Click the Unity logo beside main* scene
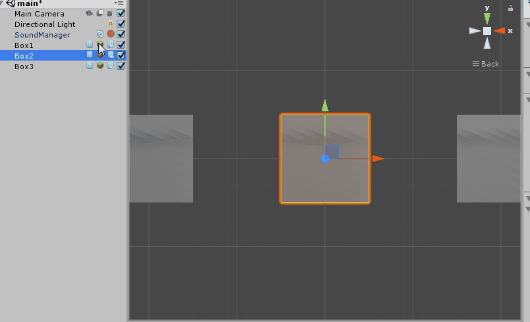The image size is (530, 322). click(x=11, y=3)
